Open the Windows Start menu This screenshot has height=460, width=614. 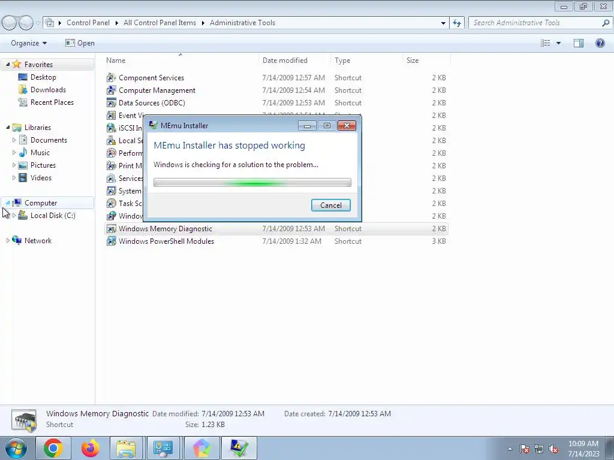(16, 448)
